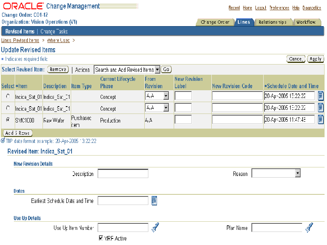Focus the Plan Name input field

(x=277, y=227)
